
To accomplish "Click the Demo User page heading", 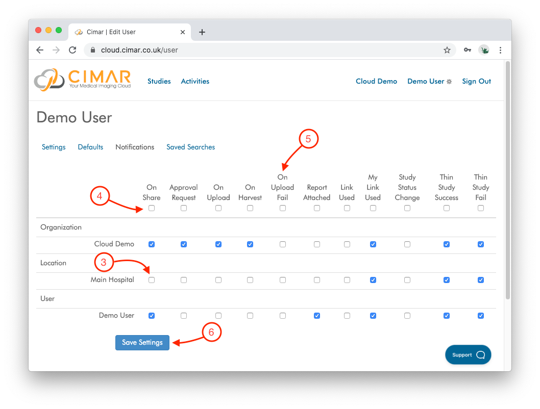I will [x=75, y=118].
